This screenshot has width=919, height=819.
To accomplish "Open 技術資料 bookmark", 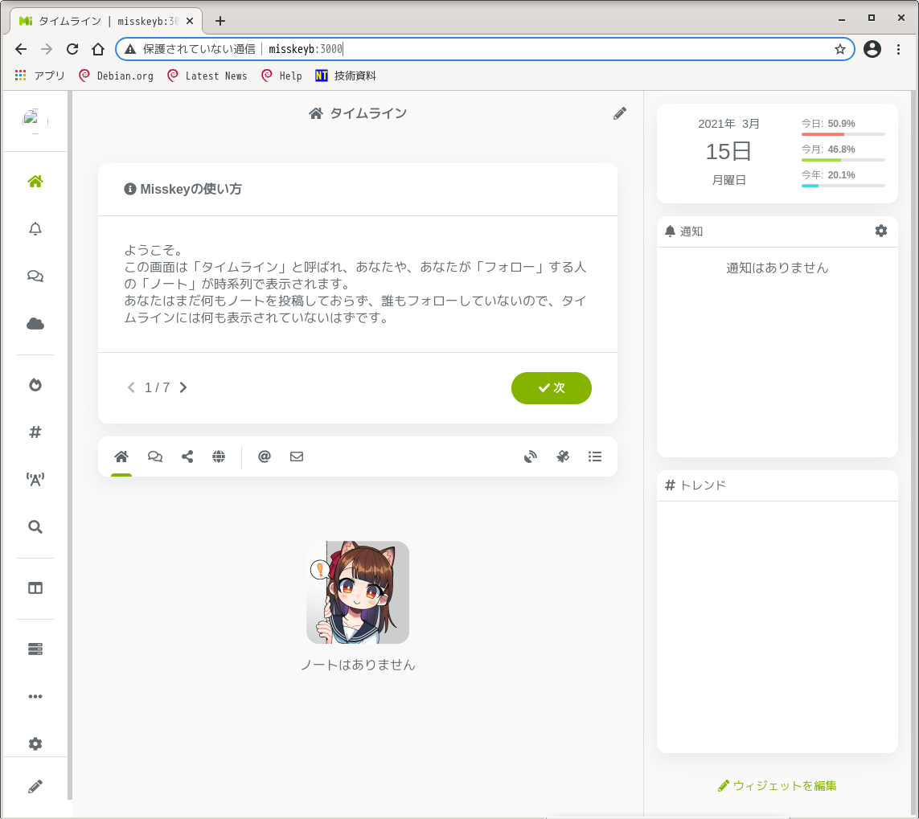I will tap(345, 76).
